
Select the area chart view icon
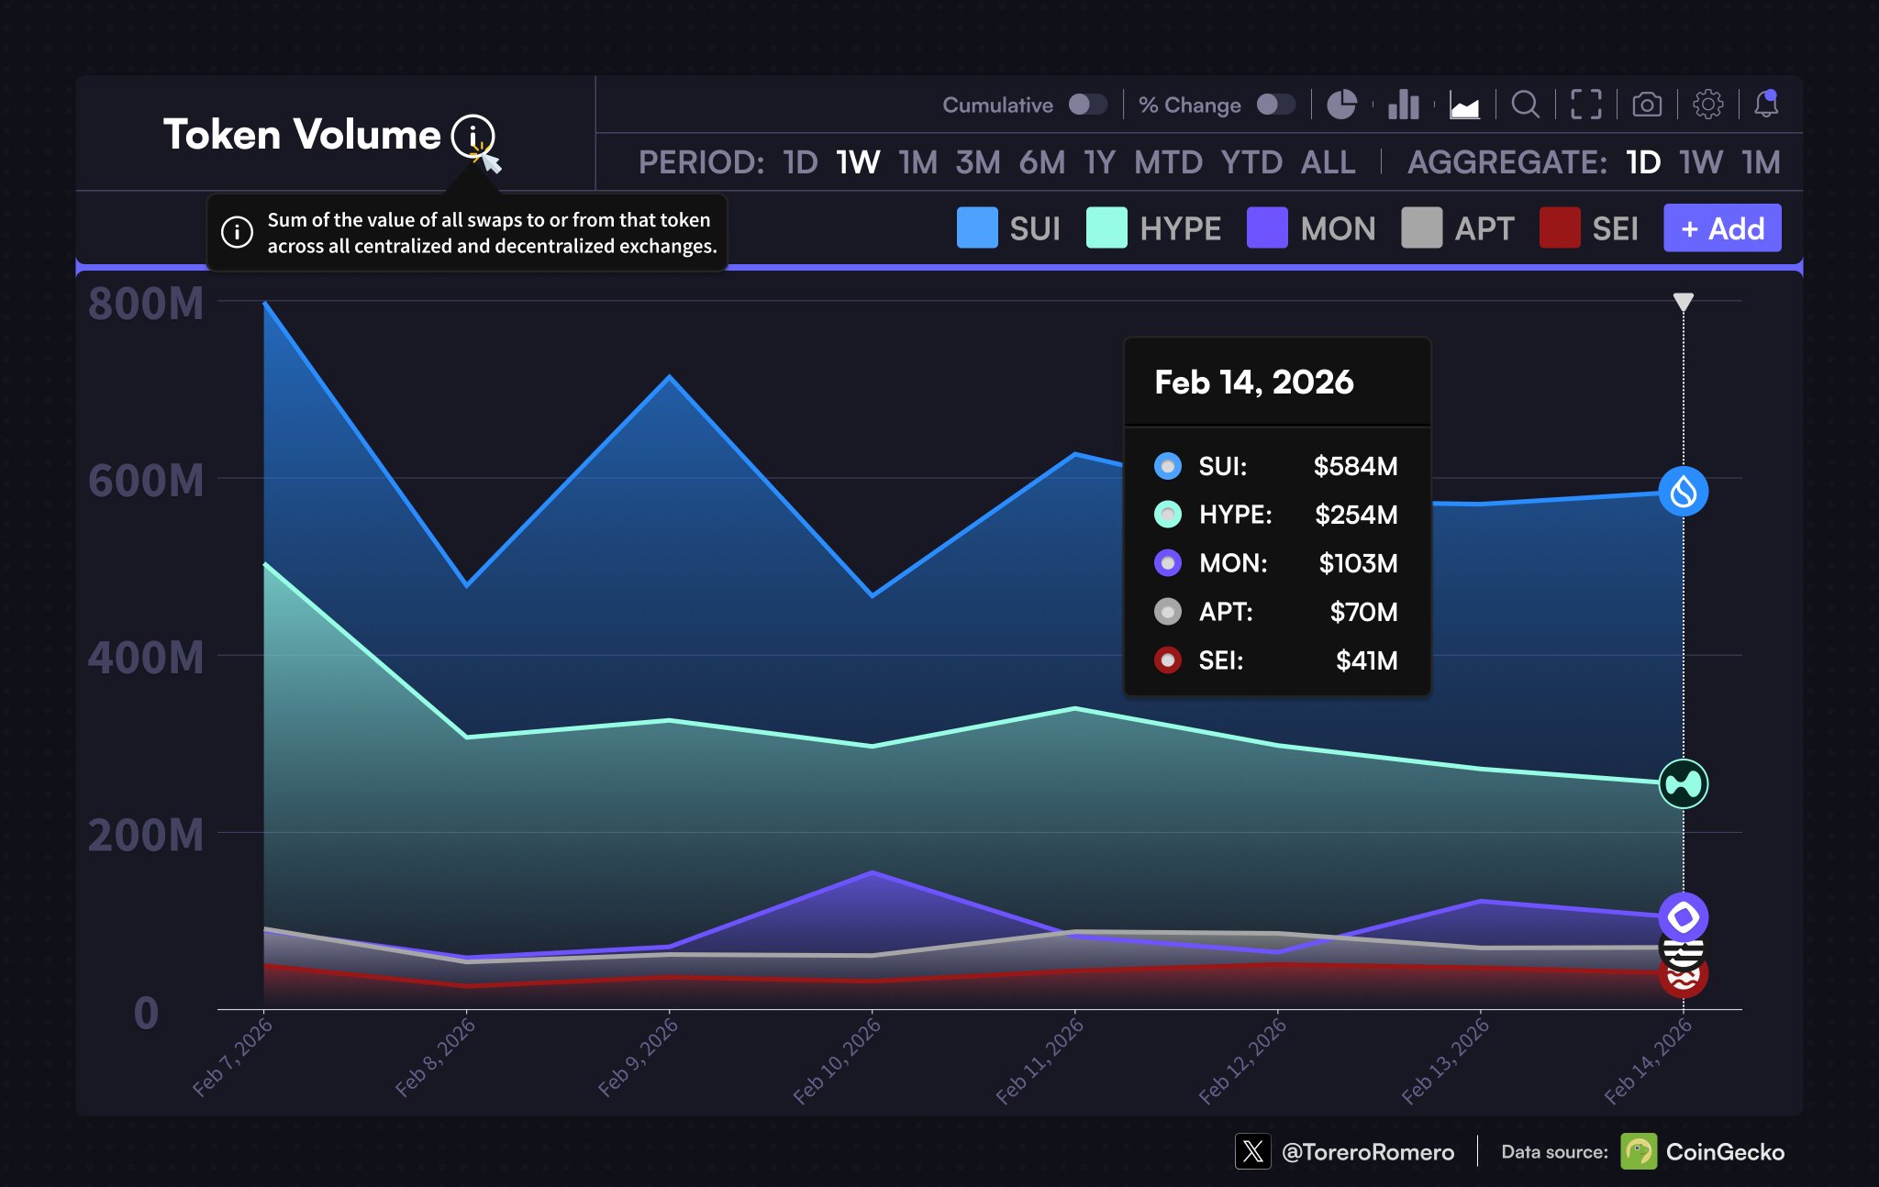tap(1464, 106)
